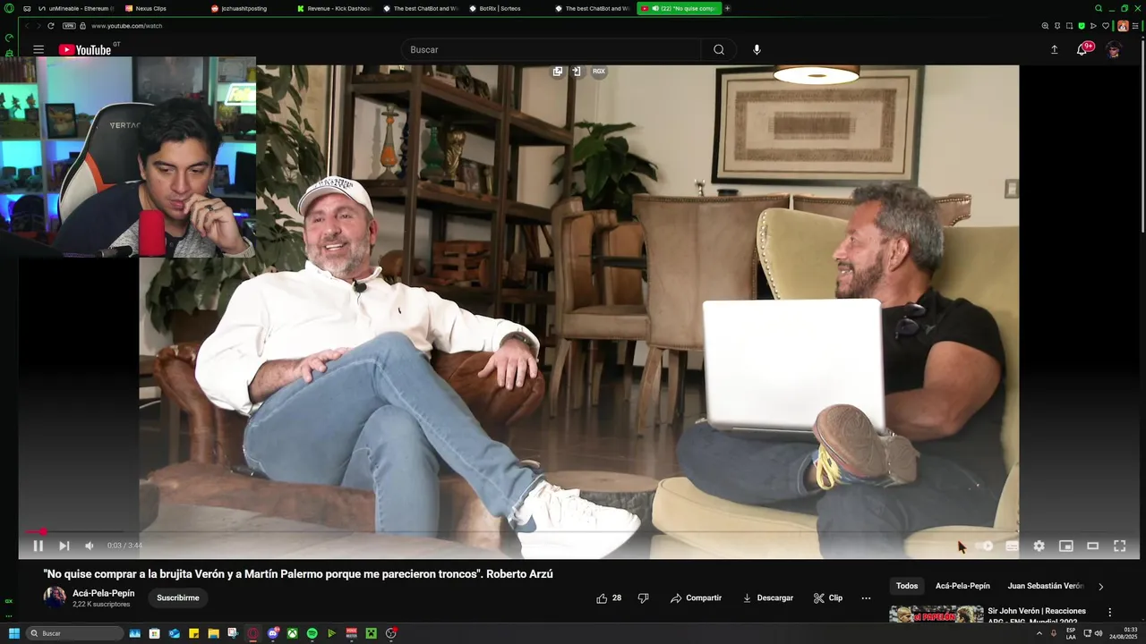This screenshot has height=644, width=1146.
Task: Open the Acá-Pela-Pepín channel avatar
Action: 55,597
